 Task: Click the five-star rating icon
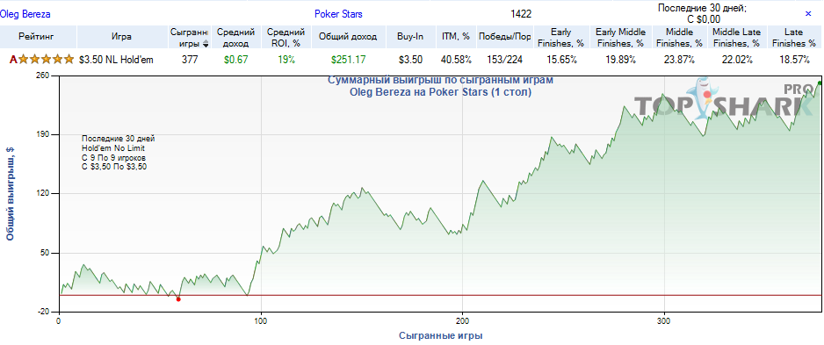tap(46, 60)
